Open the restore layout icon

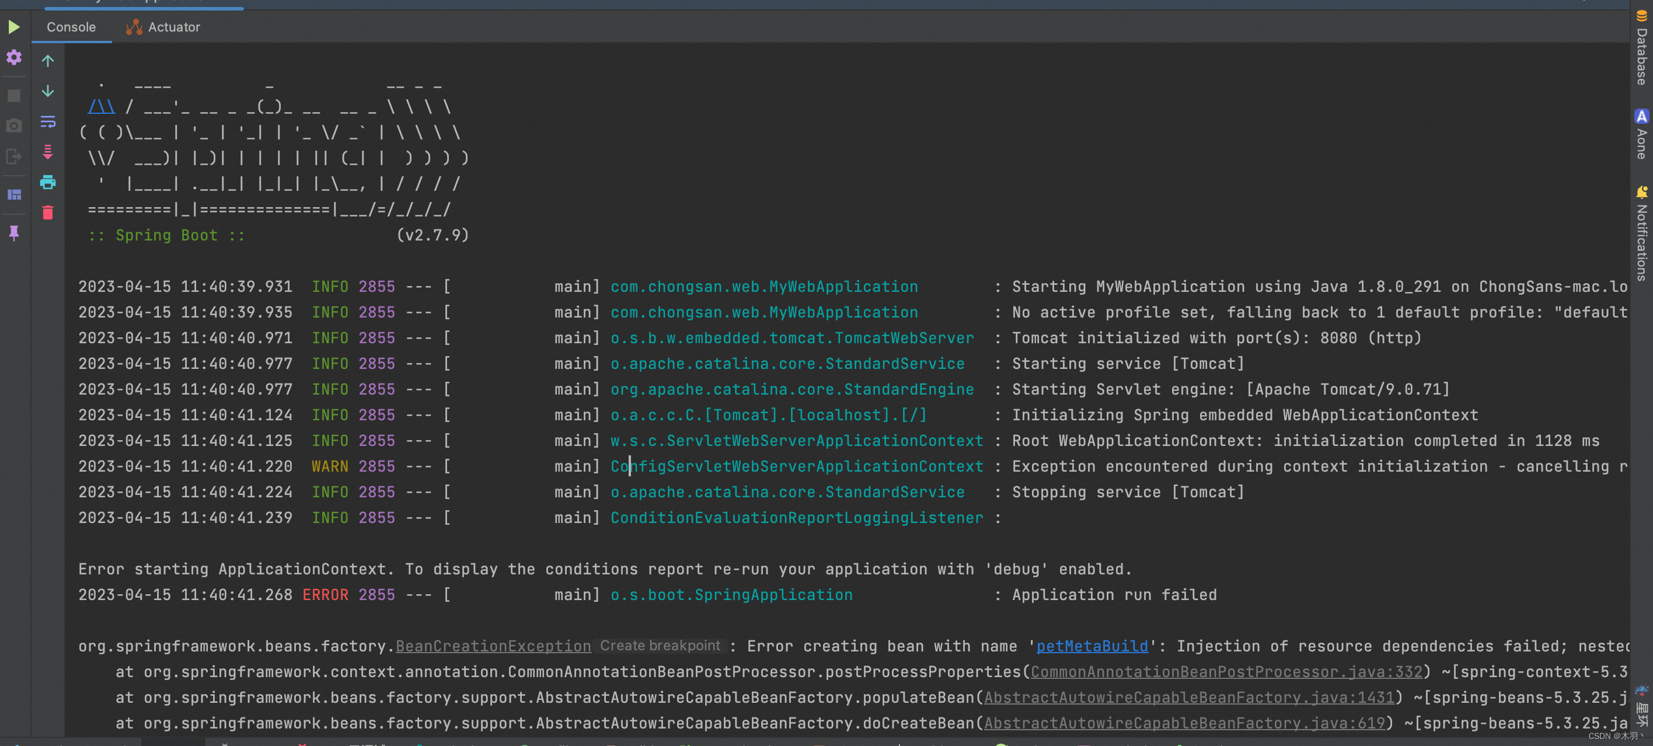13,194
